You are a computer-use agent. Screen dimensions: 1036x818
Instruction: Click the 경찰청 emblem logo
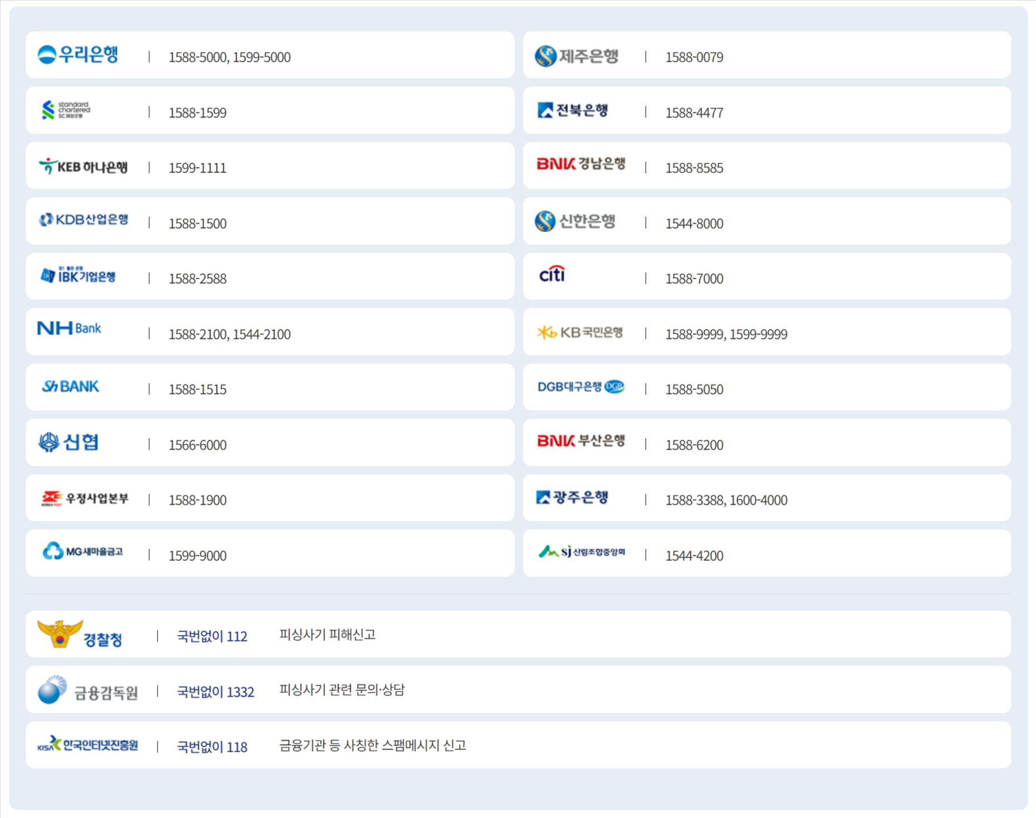point(80,634)
